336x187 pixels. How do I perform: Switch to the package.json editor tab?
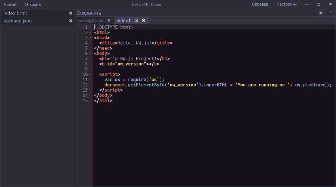[x=90, y=21]
